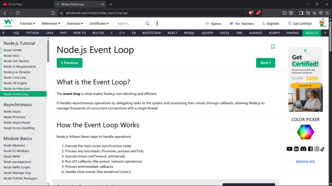Open Node package.json in sidebar
Image resolution: width=332 pixels, height=186 pixels.
(17, 162)
